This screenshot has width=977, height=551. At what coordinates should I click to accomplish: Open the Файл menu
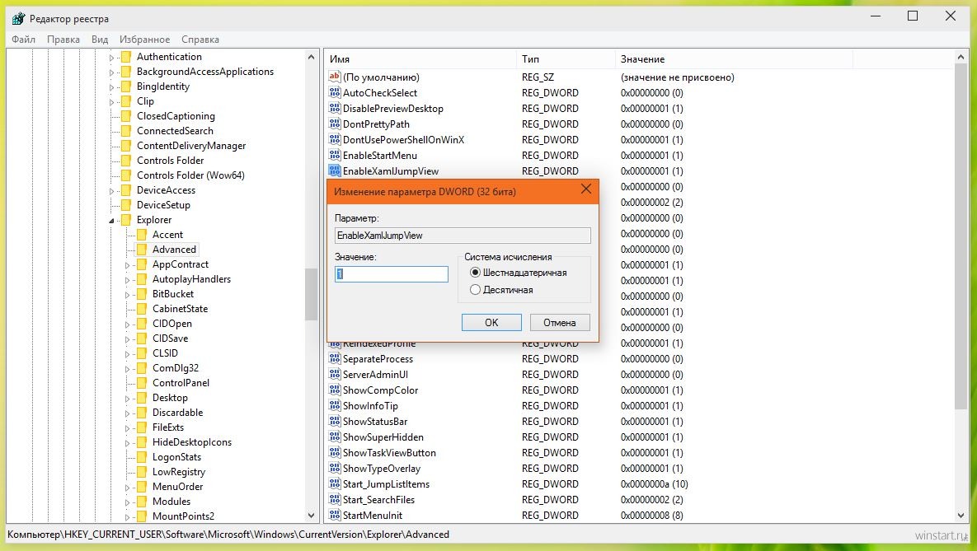pos(24,40)
